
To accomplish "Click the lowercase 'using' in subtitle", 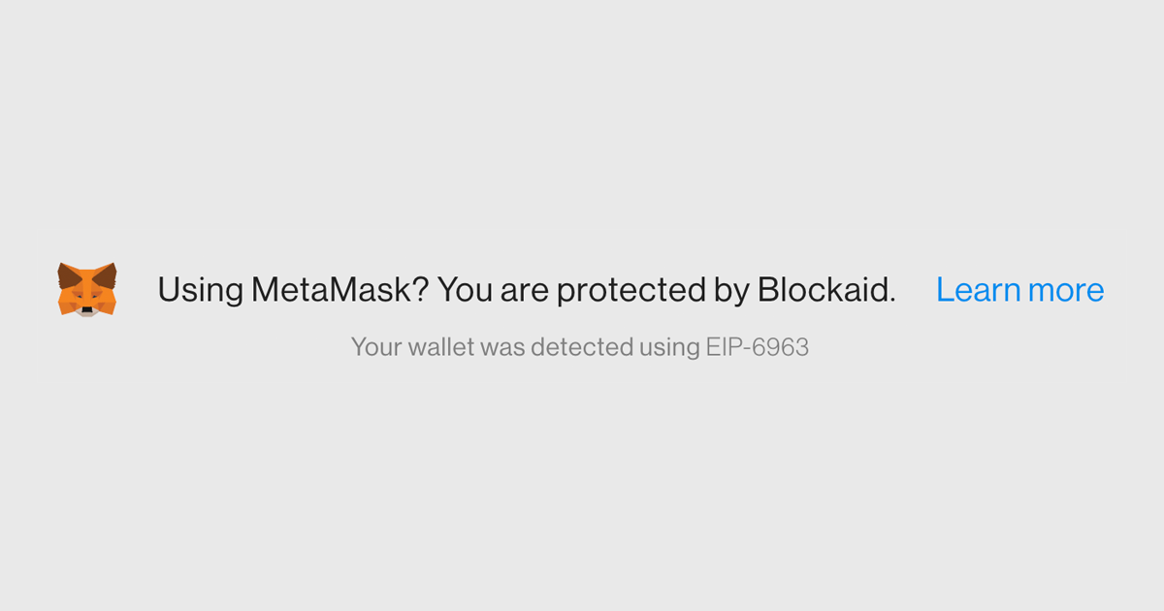I will 668,348.
